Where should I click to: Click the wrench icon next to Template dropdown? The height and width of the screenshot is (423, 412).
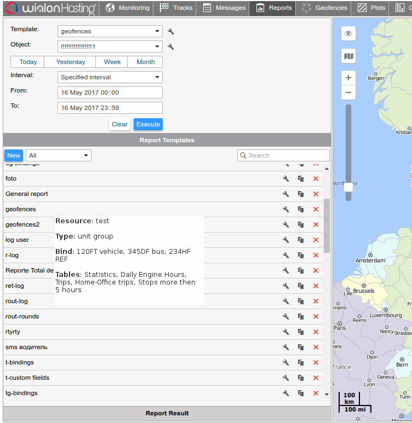(171, 32)
